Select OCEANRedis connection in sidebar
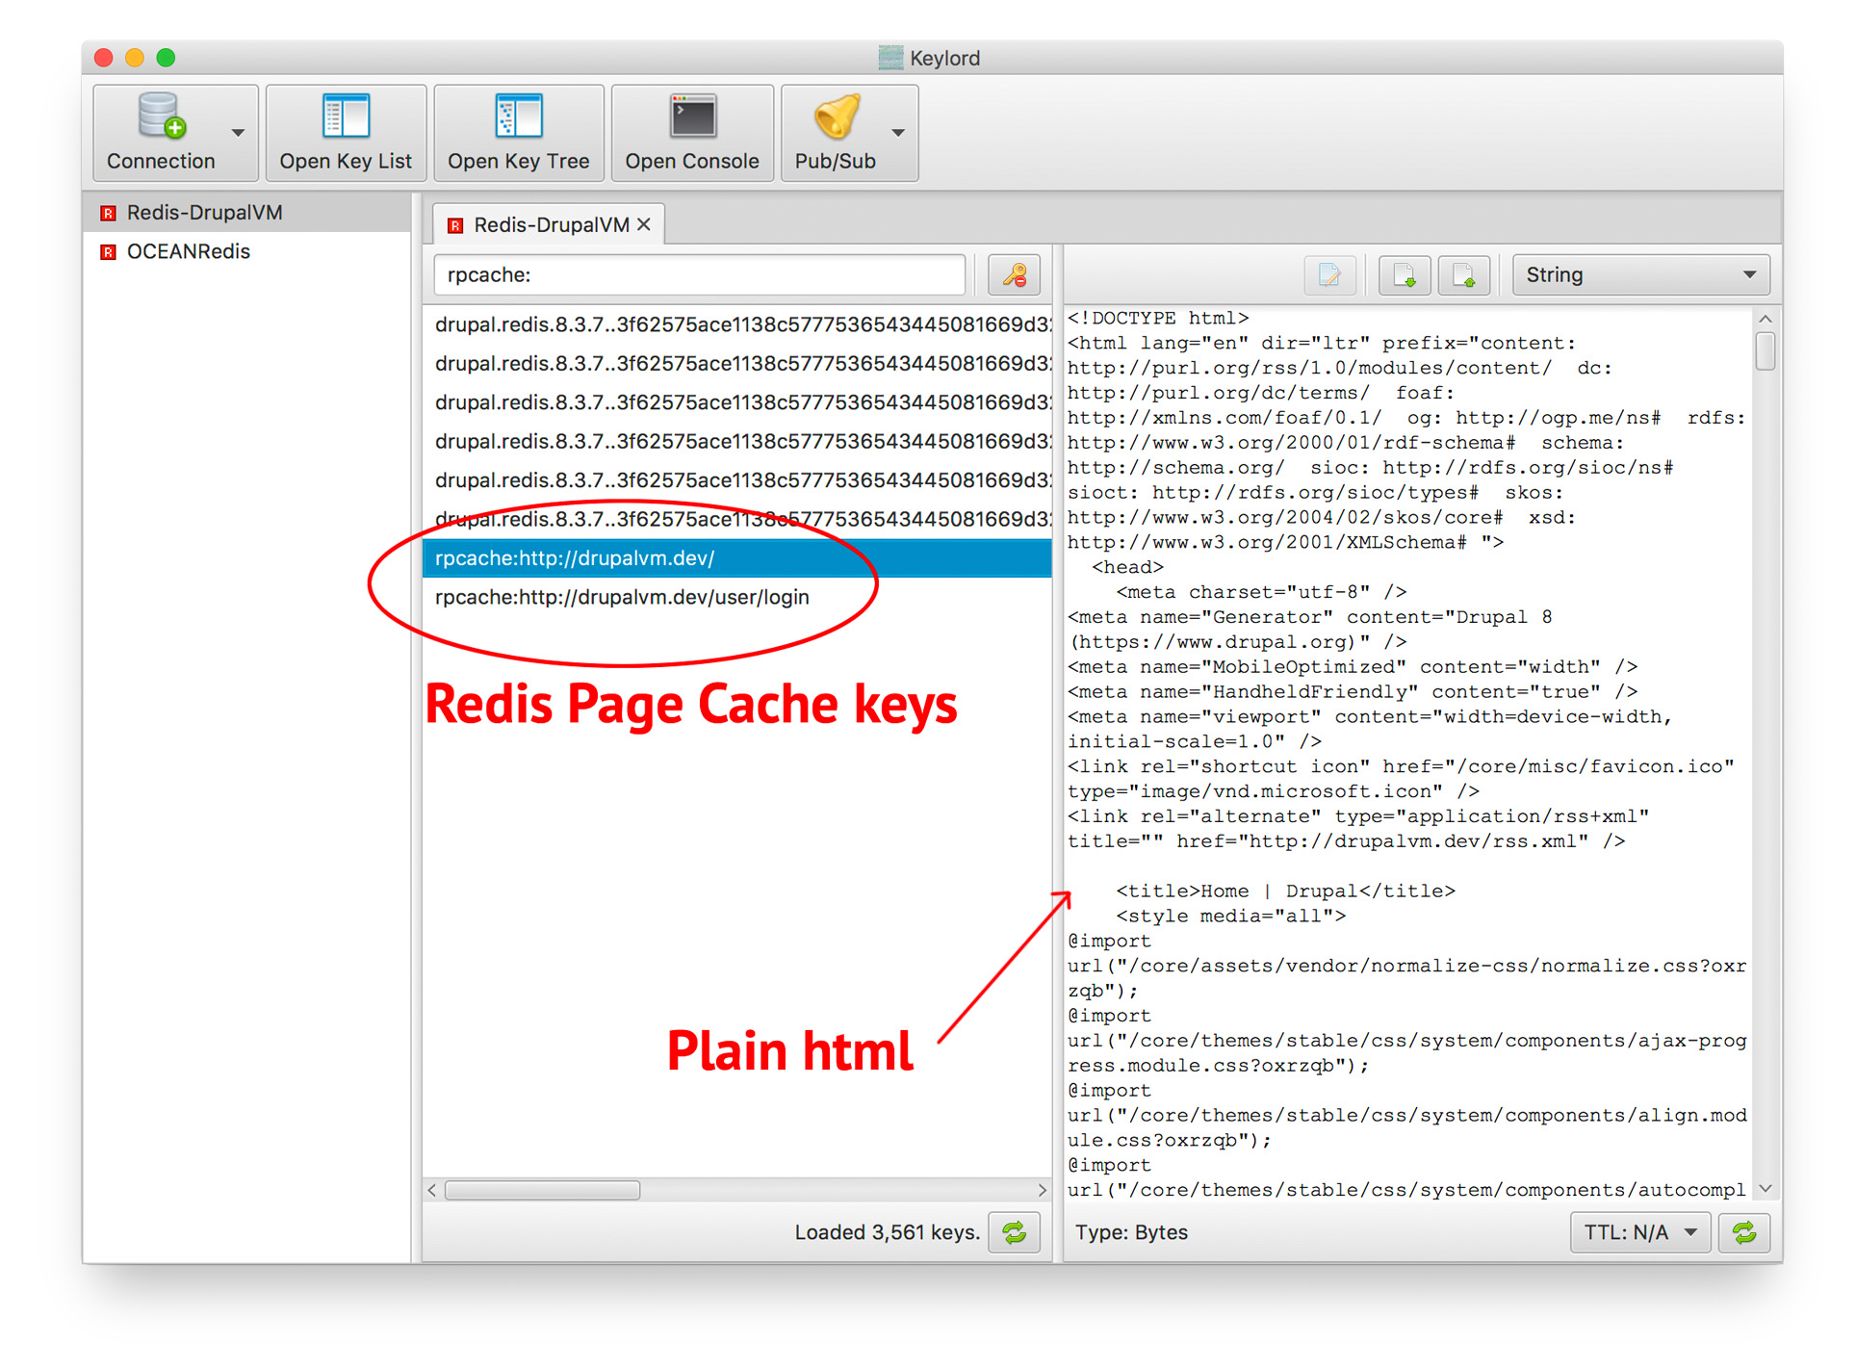The width and height of the screenshot is (1856, 1369). (x=247, y=252)
